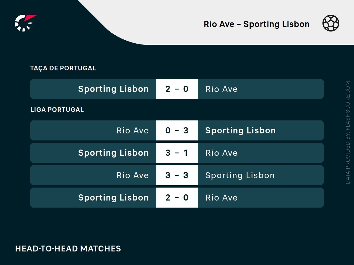Select the Taça de Portugal heading
354x265 pixels.
(63, 68)
